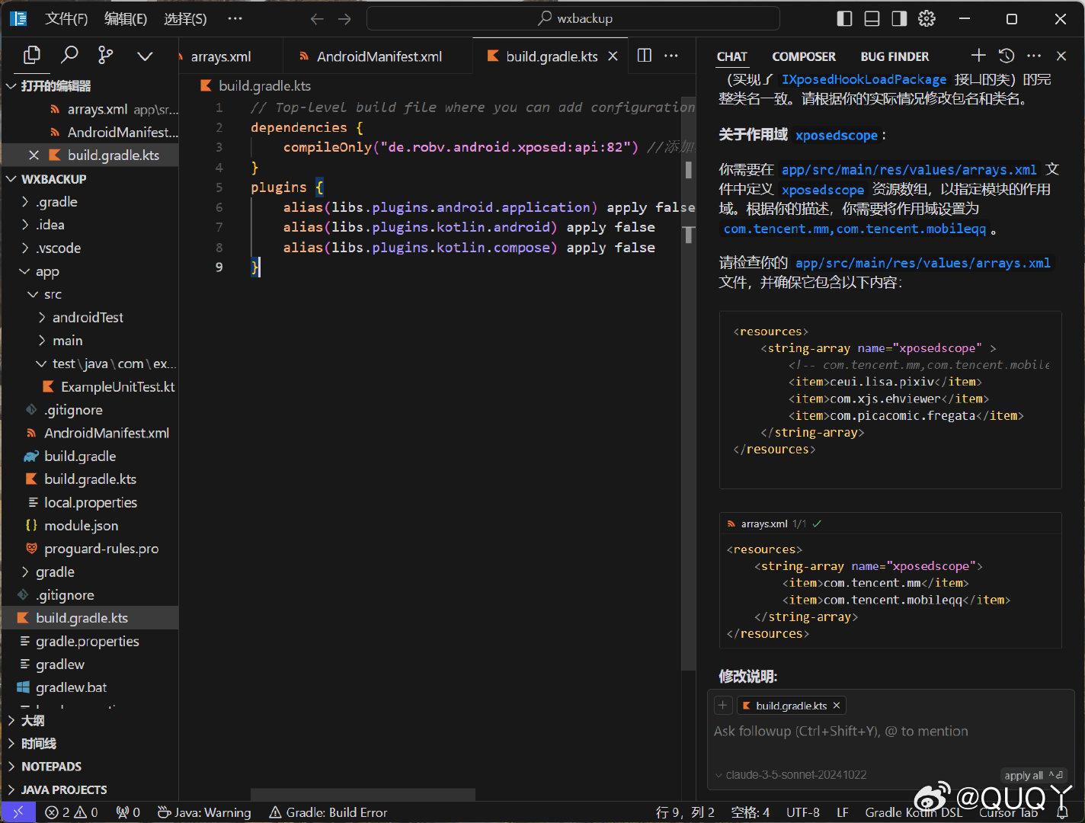
Task: Remove build.gradle.kts context chip from chat
Action: (837, 706)
